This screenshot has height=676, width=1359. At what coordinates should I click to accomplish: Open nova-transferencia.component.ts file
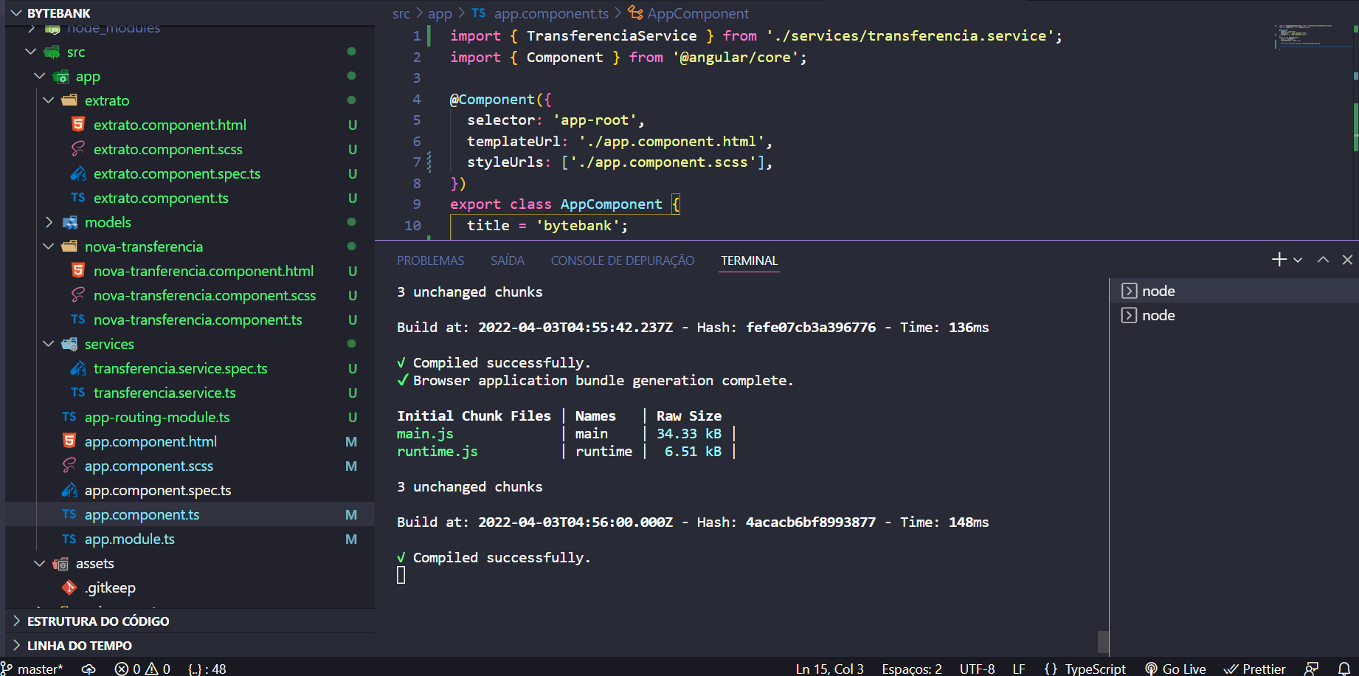click(x=198, y=320)
